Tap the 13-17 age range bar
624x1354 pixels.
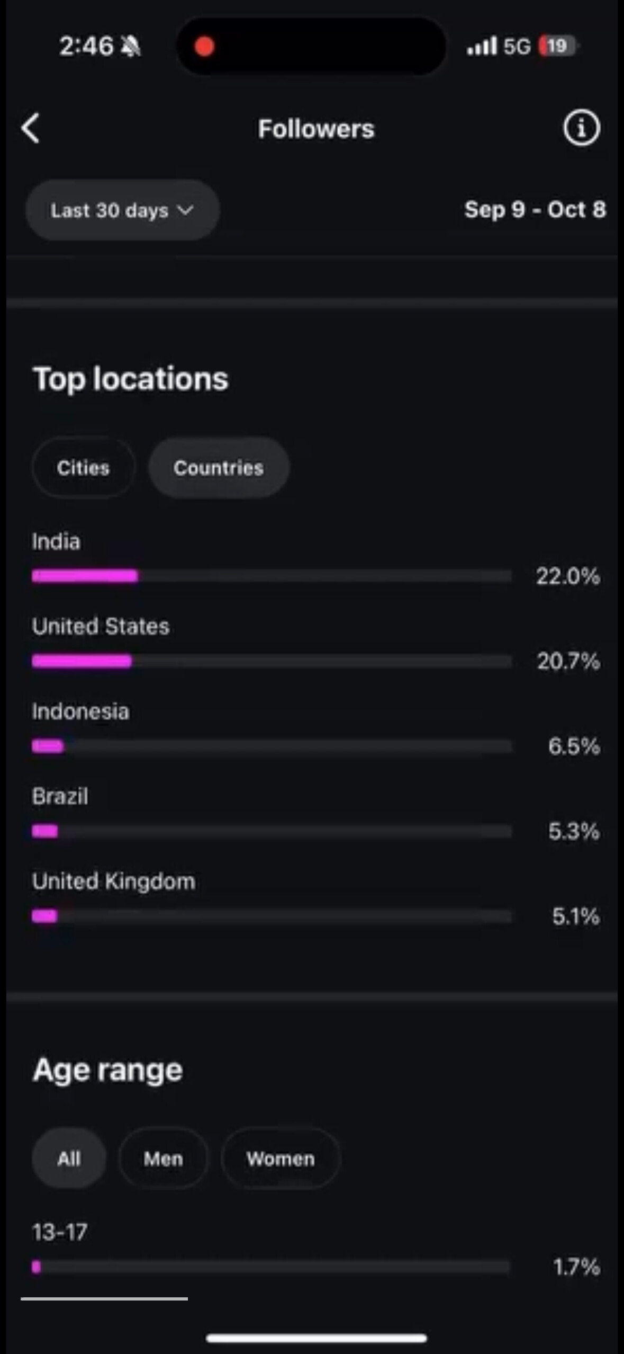tap(271, 1267)
